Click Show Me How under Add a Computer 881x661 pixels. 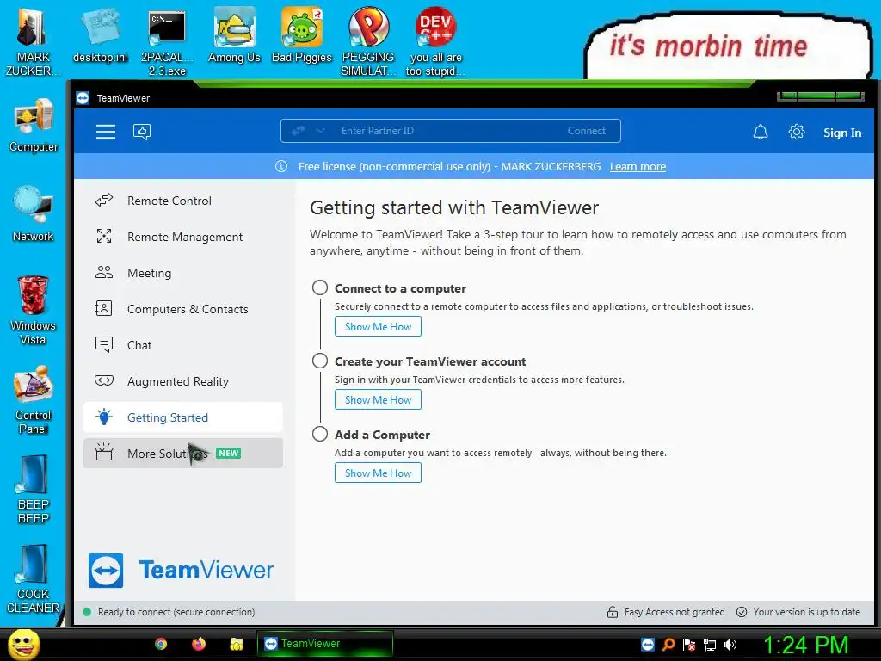pos(378,473)
